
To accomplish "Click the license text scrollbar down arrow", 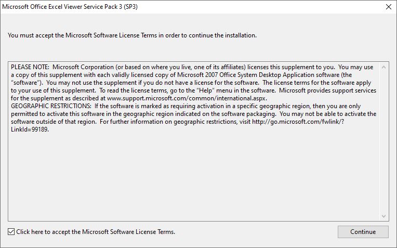I will pyautogui.click(x=383, y=216).
